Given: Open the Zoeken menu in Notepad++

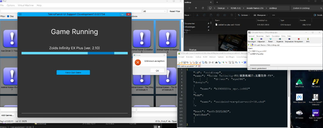Looking at the screenshot, I should 198,57.
